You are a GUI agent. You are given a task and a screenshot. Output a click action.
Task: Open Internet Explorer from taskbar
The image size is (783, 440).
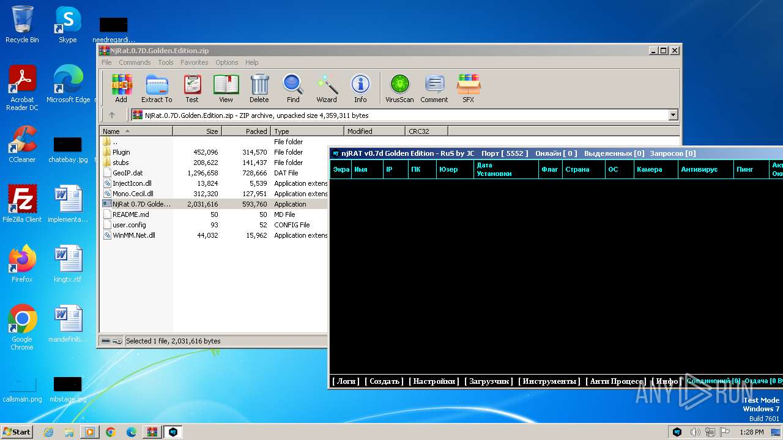click(48, 432)
